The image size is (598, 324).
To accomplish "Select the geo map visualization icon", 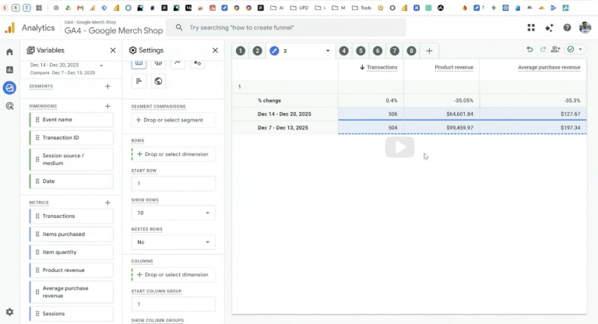I will click(158, 81).
